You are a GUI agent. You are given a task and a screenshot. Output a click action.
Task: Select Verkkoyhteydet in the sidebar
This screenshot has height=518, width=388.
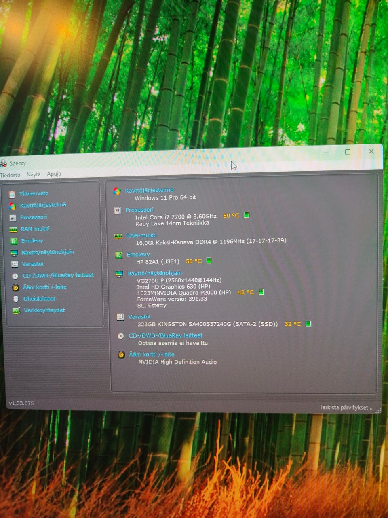point(44,310)
